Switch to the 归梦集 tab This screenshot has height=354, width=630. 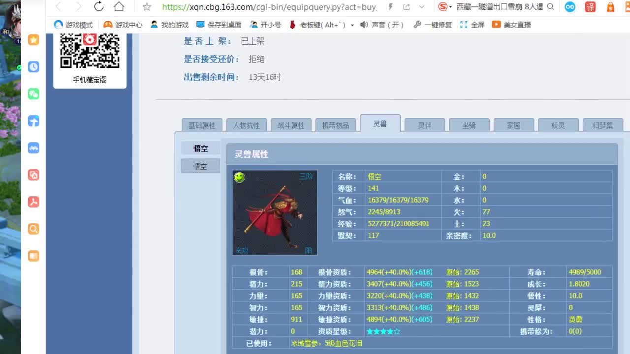[603, 125]
